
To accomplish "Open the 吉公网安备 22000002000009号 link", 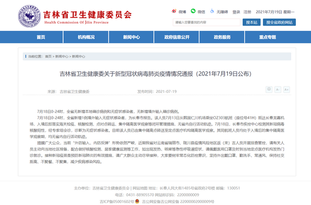I will [x=178, y=202].
